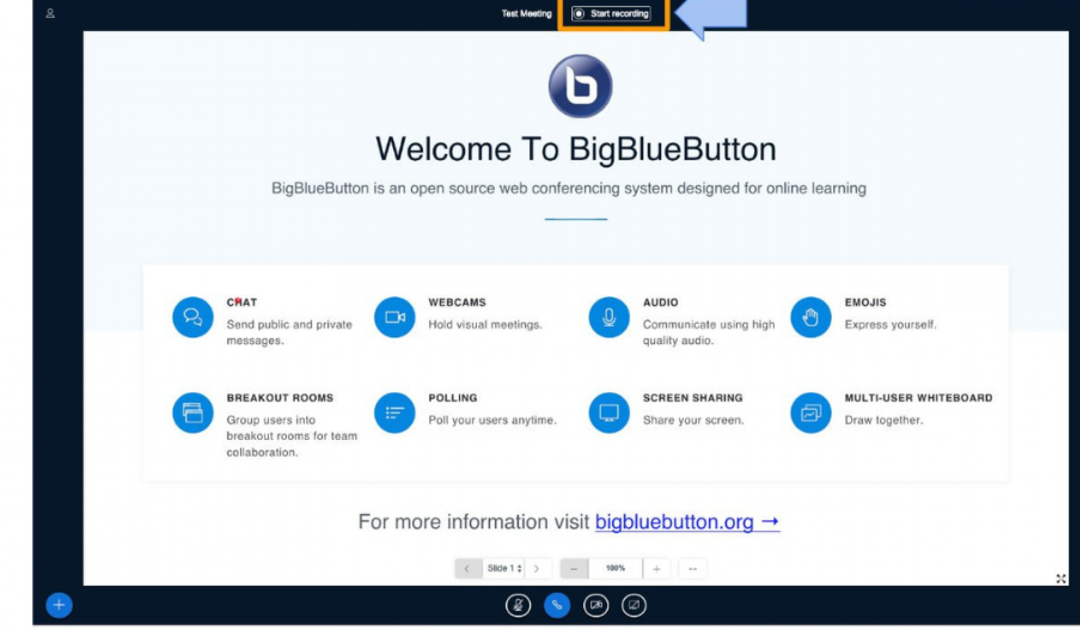Zoom in with the plus control

point(655,568)
